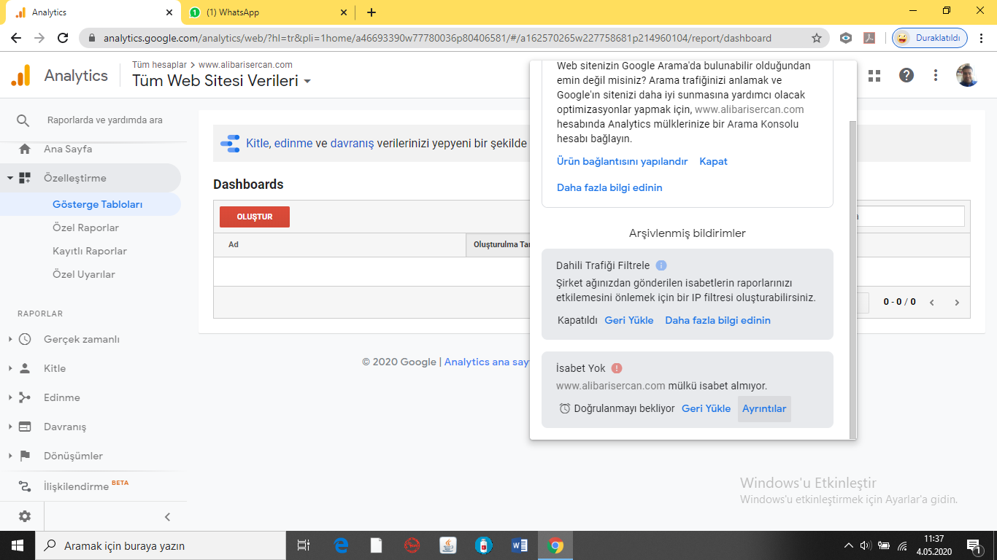
Task: Collapse the sidebar with the chevron
Action: [167, 517]
